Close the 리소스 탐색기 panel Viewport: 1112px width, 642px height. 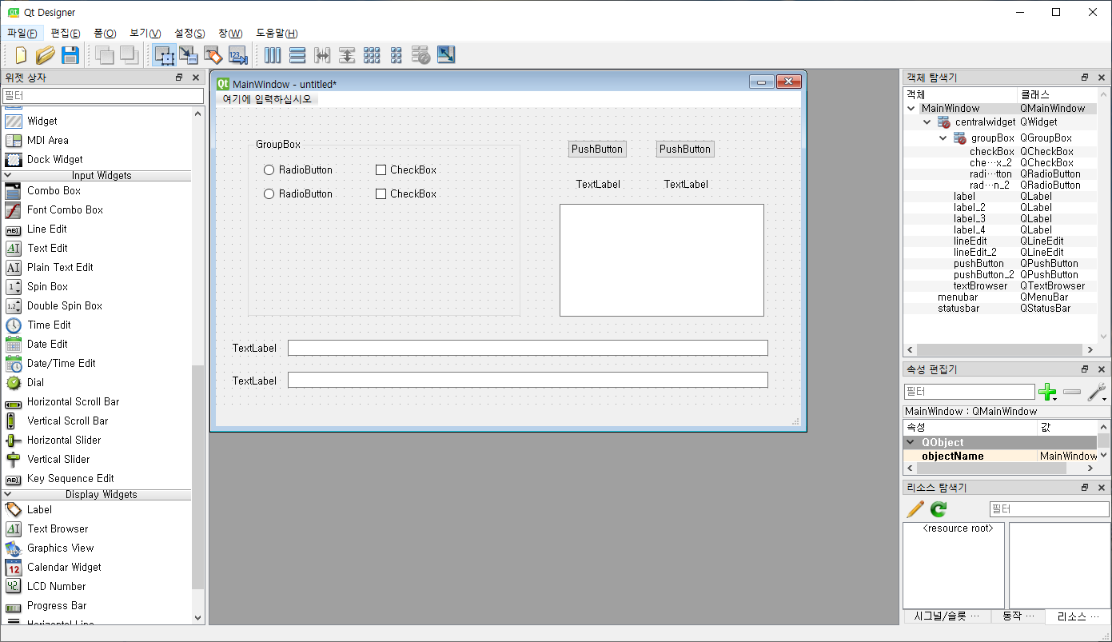pyautogui.click(x=1101, y=487)
